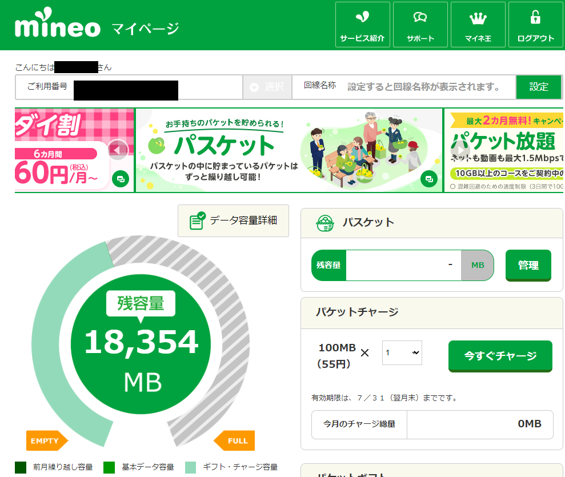
Task: Open マイネ王 menu
Action: click(x=478, y=25)
